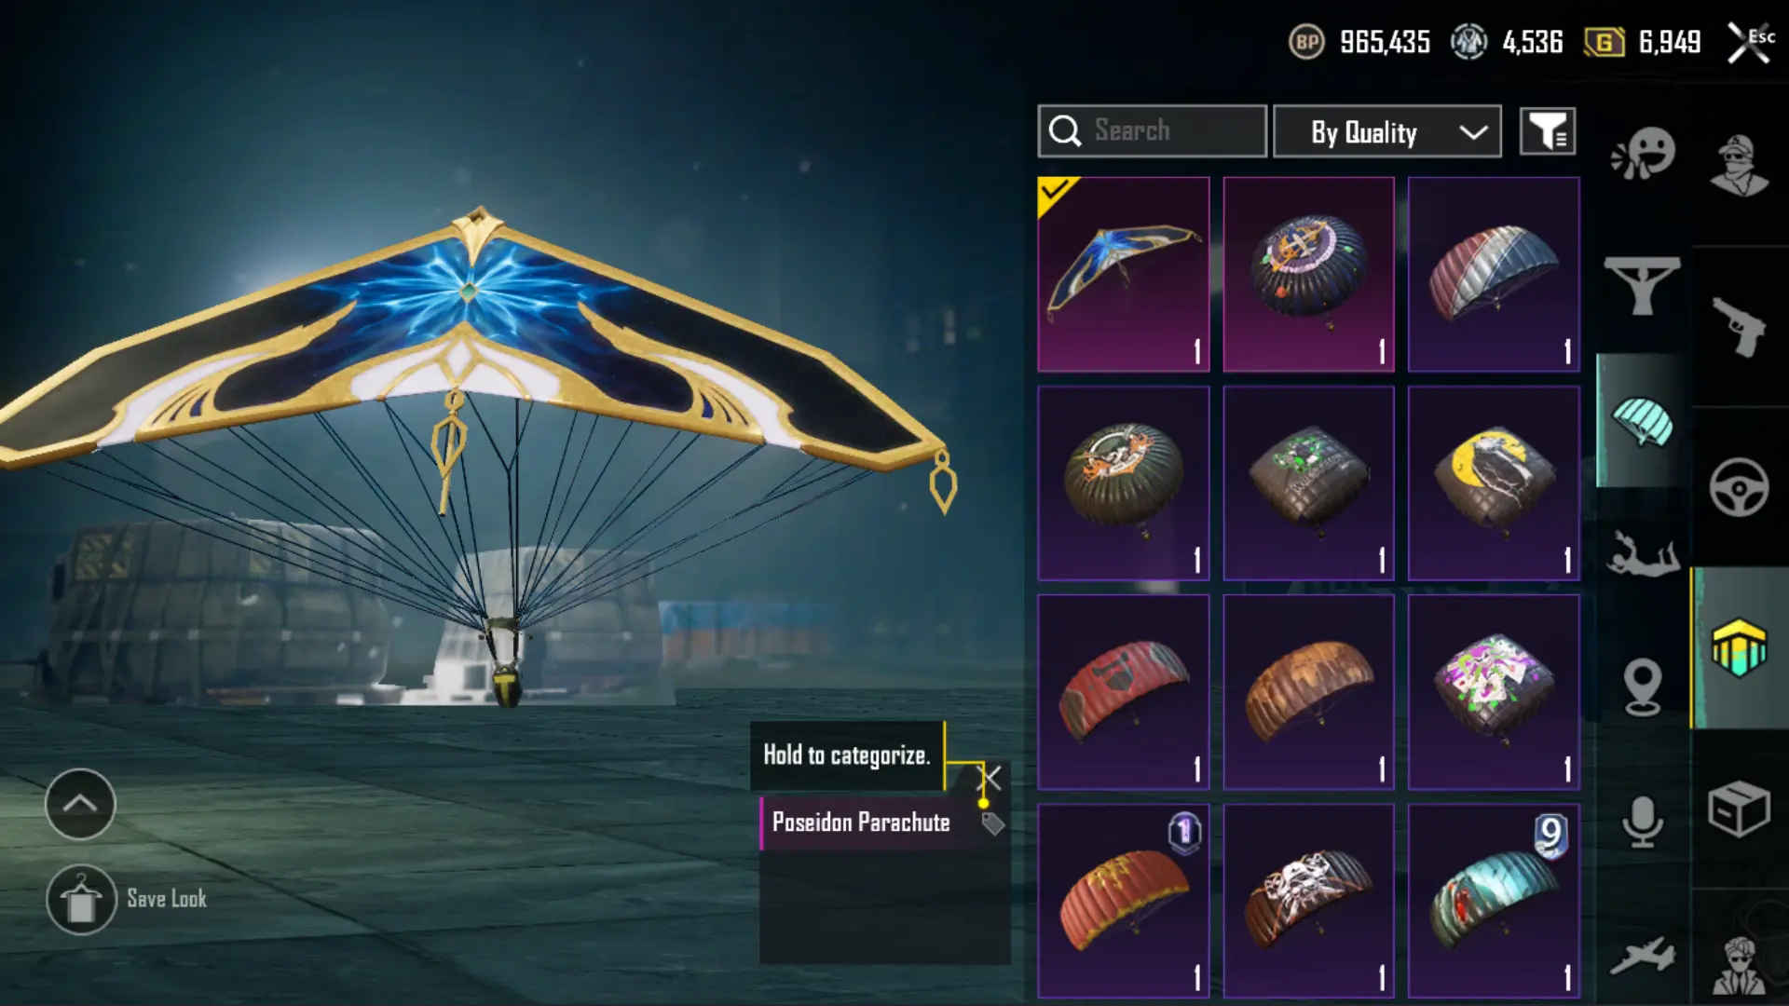Select the parachute category icon
This screenshot has width=1789, height=1006.
(1643, 421)
